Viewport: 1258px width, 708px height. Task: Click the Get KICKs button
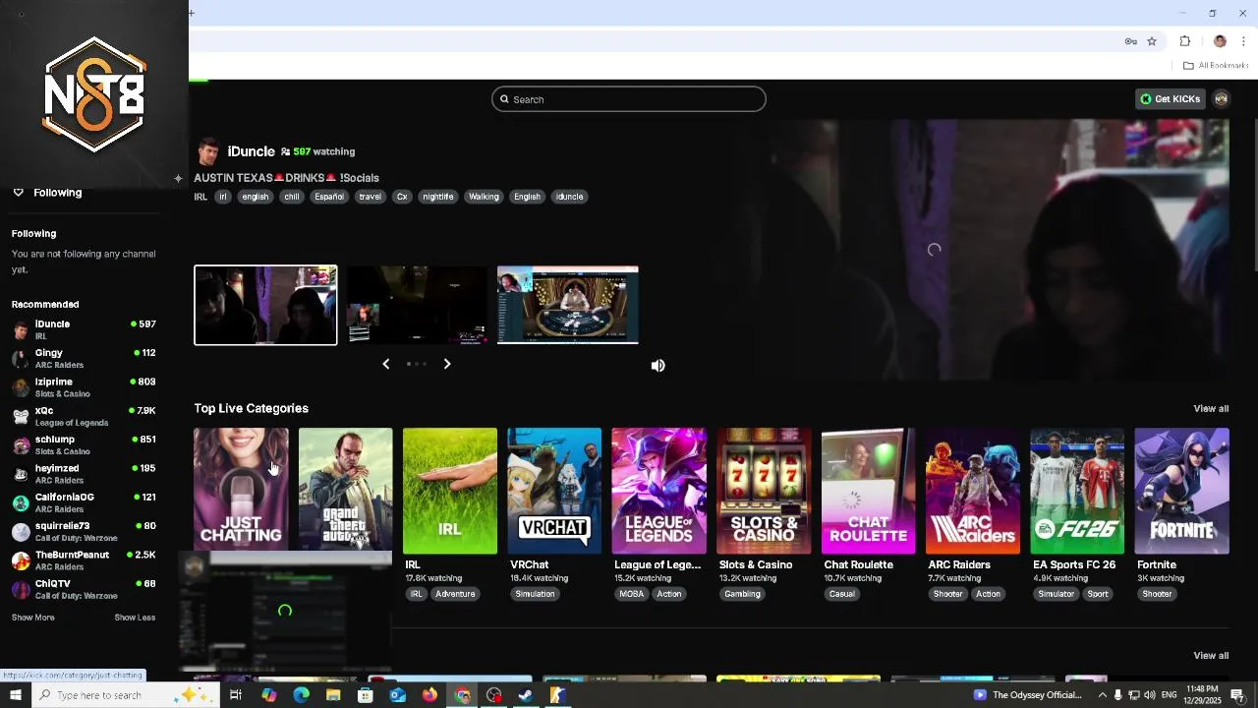(1170, 99)
